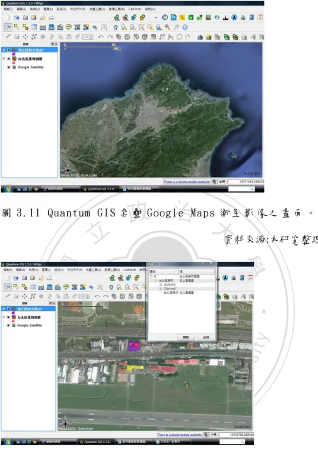318x450 pixels.
Task: Open CadTools menu in airport QGIS window
Action: coord(130,270)
